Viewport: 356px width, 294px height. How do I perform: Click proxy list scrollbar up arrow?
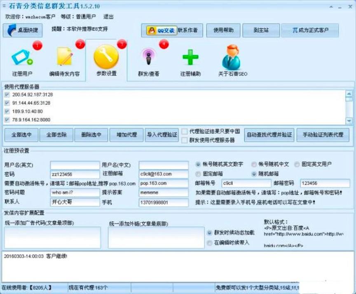click(x=349, y=94)
